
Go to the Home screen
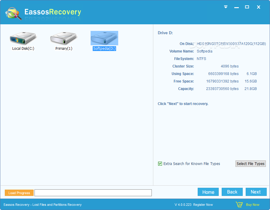coord(208,192)
